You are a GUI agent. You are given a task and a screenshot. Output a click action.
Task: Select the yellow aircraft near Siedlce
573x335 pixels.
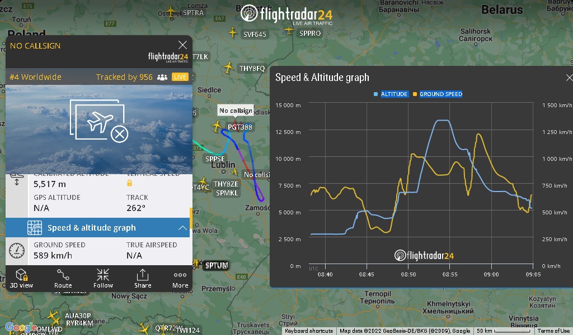coord(217,127)
